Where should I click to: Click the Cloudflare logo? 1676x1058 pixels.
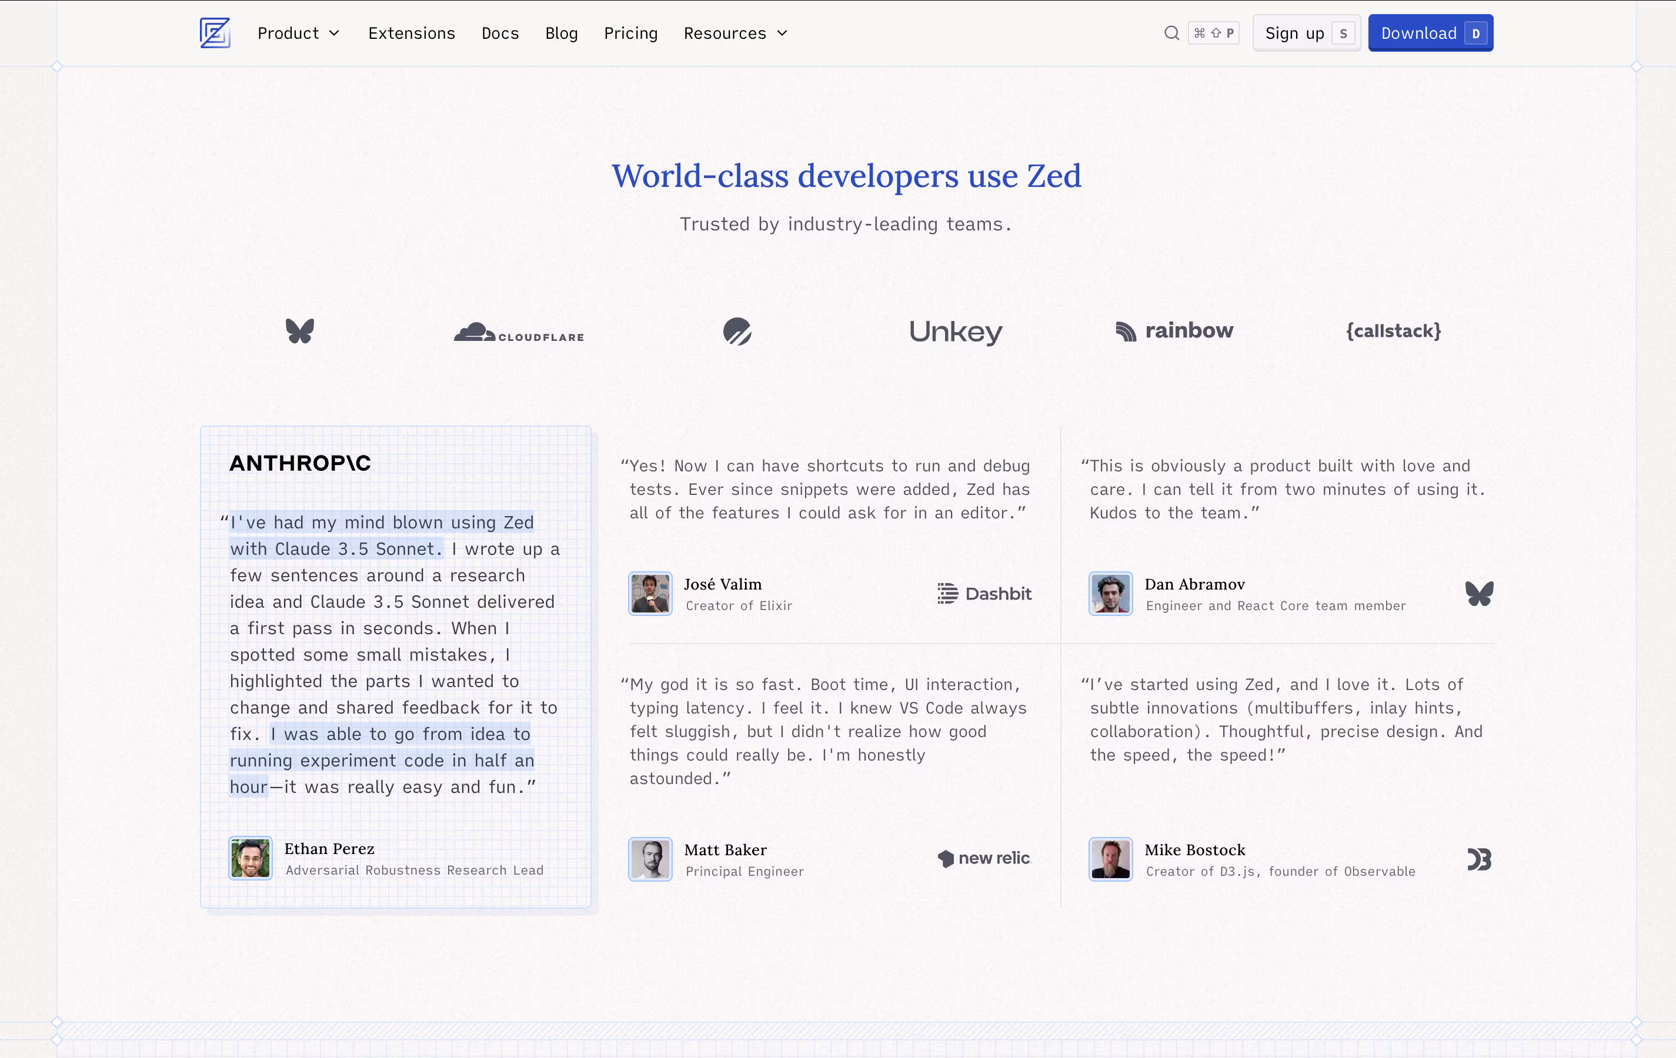(519, 333)
